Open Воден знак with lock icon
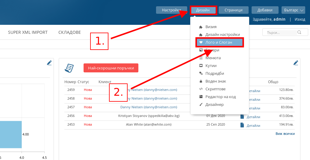The height and width of the screenshot is (160, 310). coord(215,81)
